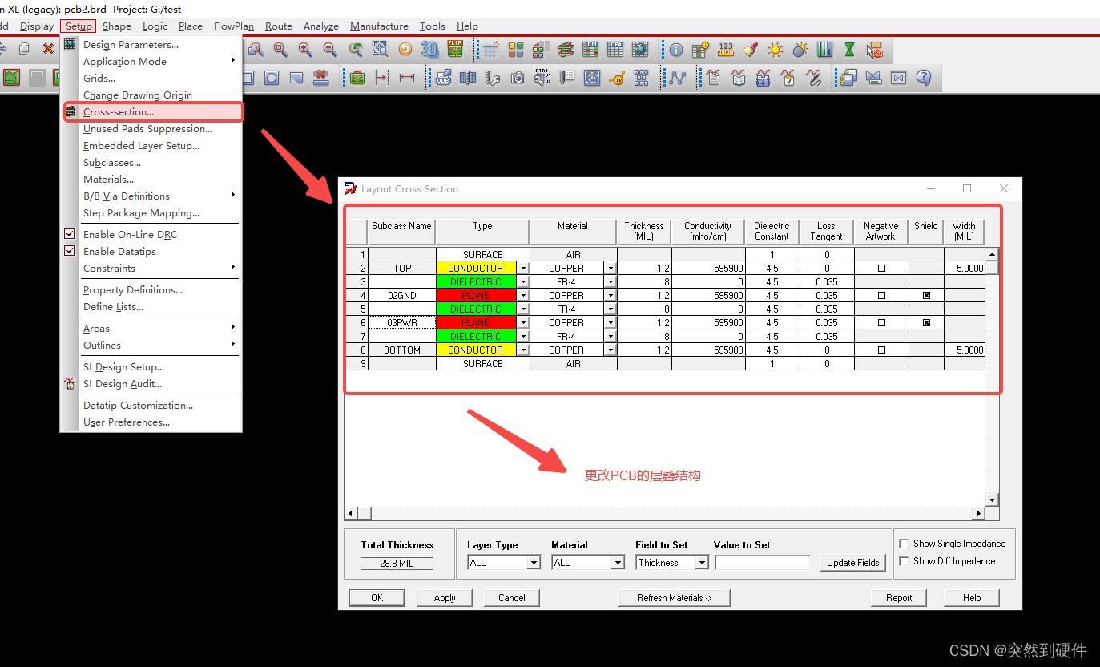This screenshot has height=667, width=1100.
Task: Toggle Shield checkbox for 02GND layer
Action: [926, 296]
